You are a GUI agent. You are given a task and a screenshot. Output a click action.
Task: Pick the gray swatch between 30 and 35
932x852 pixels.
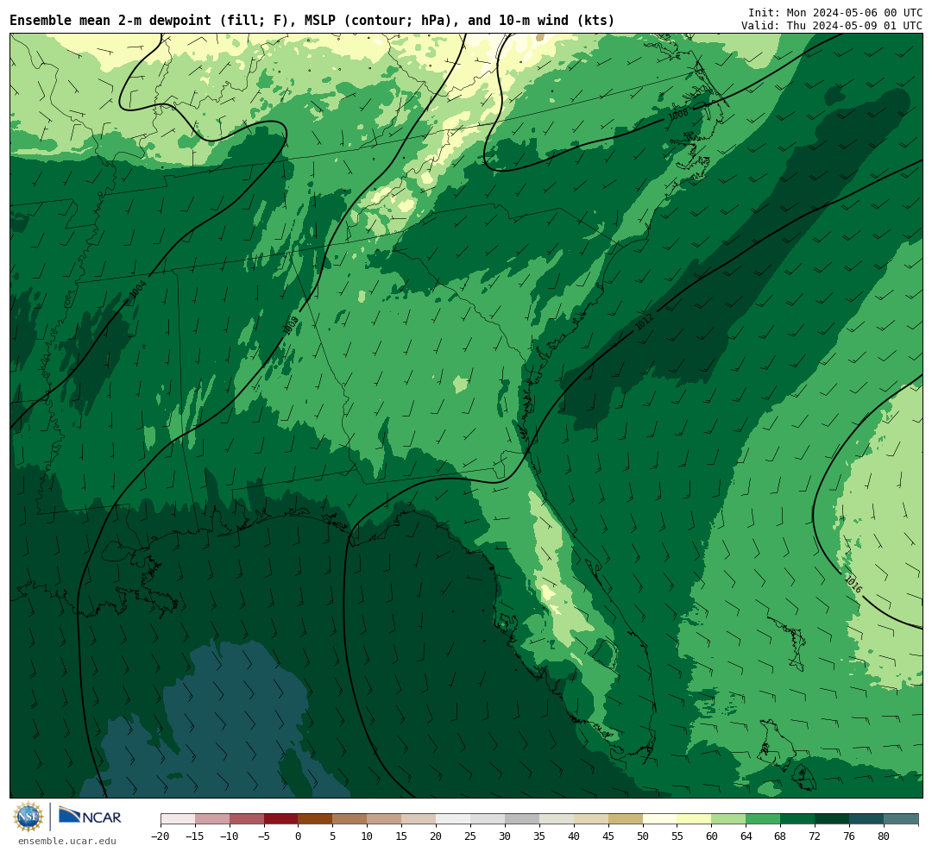(522, 819)
